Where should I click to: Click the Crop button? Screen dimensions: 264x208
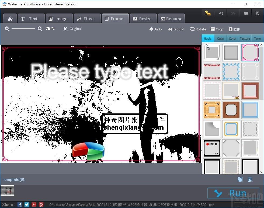[x=217, y=29]
